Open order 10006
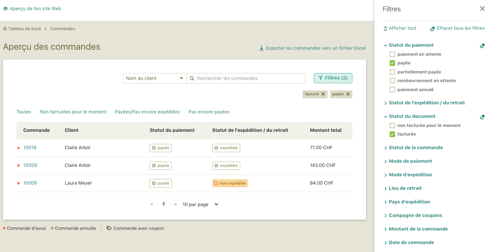 click(x=30, y=183)
